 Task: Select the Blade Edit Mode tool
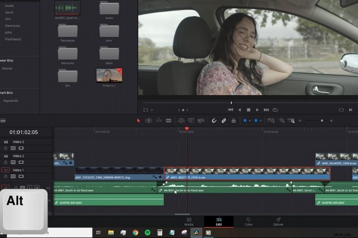169,121
